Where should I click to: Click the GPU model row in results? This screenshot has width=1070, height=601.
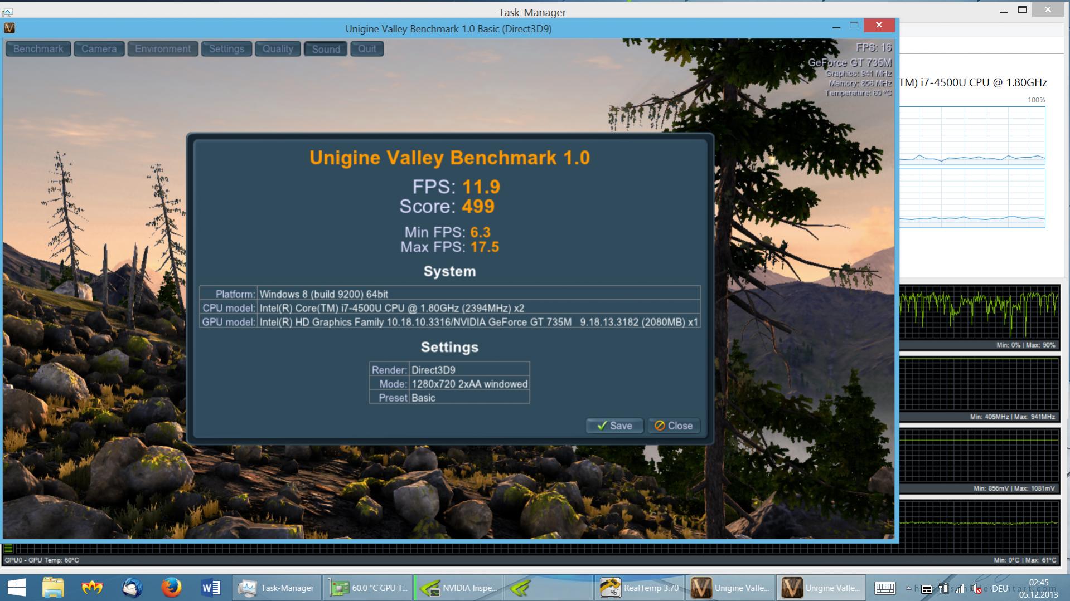pyautogui.click(x=449, y=321)
